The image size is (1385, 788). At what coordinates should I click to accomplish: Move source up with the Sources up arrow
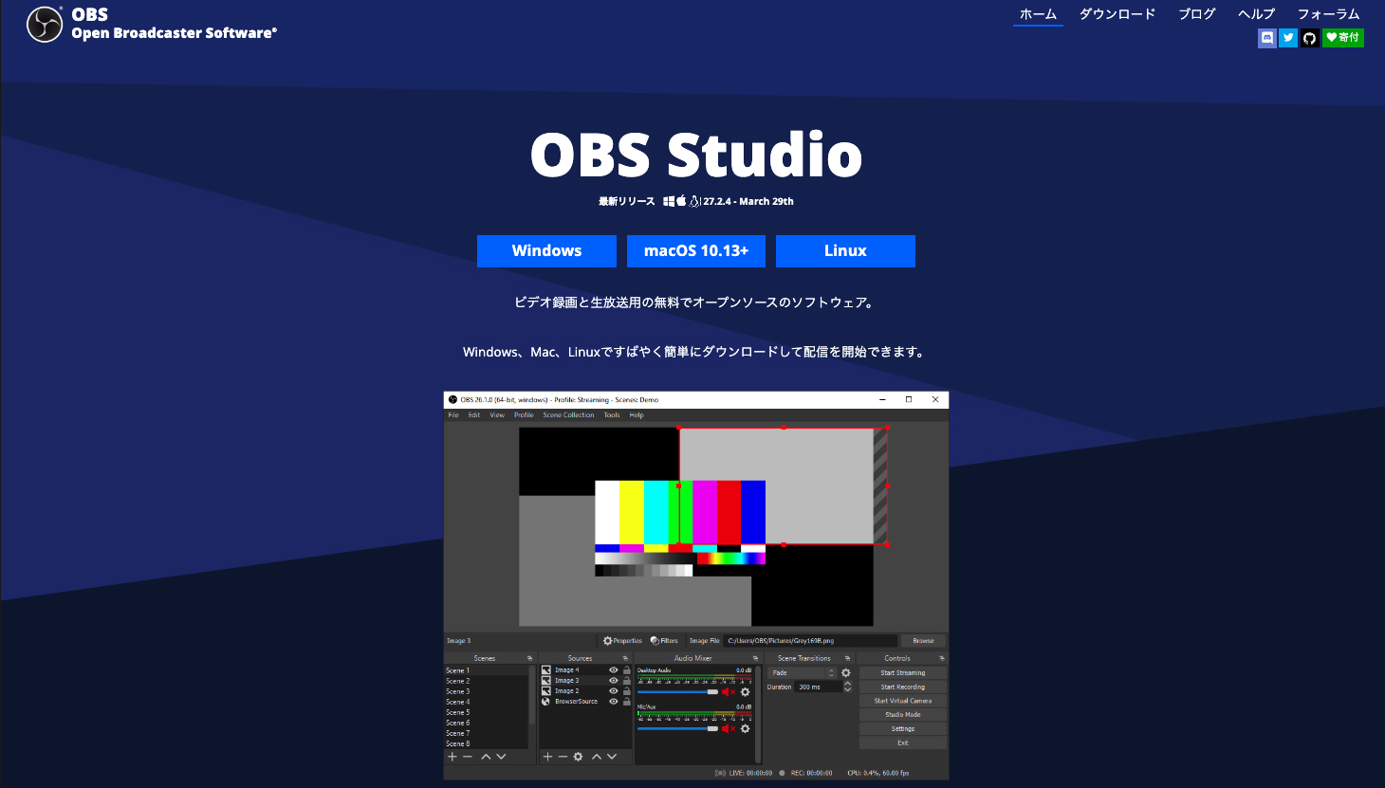pos(597,757)
